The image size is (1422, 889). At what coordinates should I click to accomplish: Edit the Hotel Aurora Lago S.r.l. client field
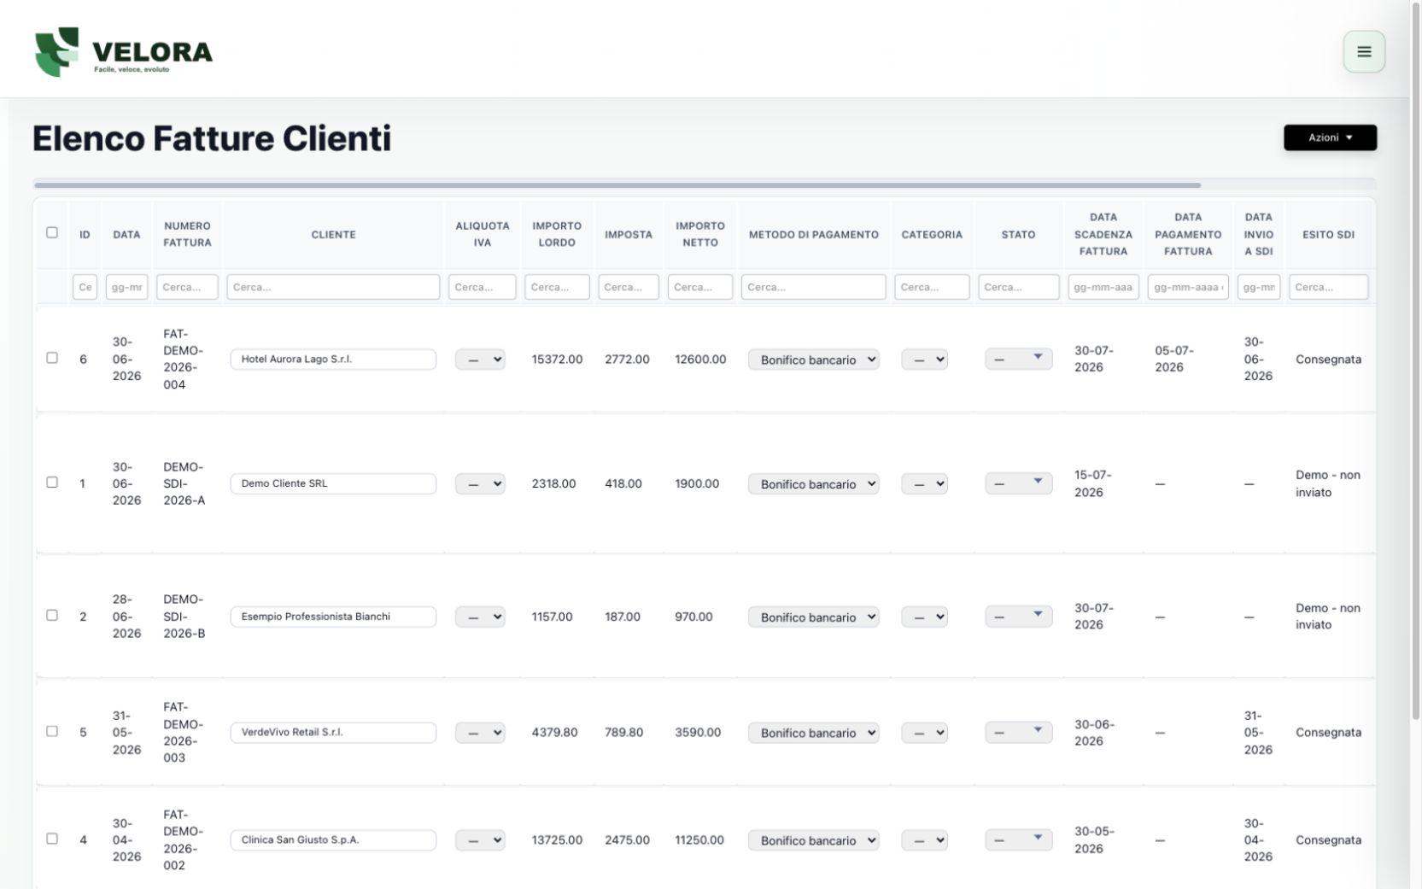[x=333, y=360]
